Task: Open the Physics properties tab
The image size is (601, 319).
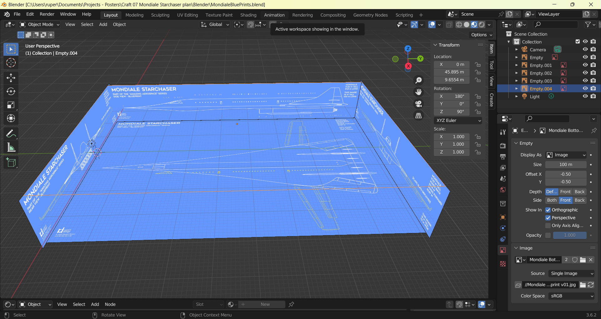Action: (x=503, y=228)
